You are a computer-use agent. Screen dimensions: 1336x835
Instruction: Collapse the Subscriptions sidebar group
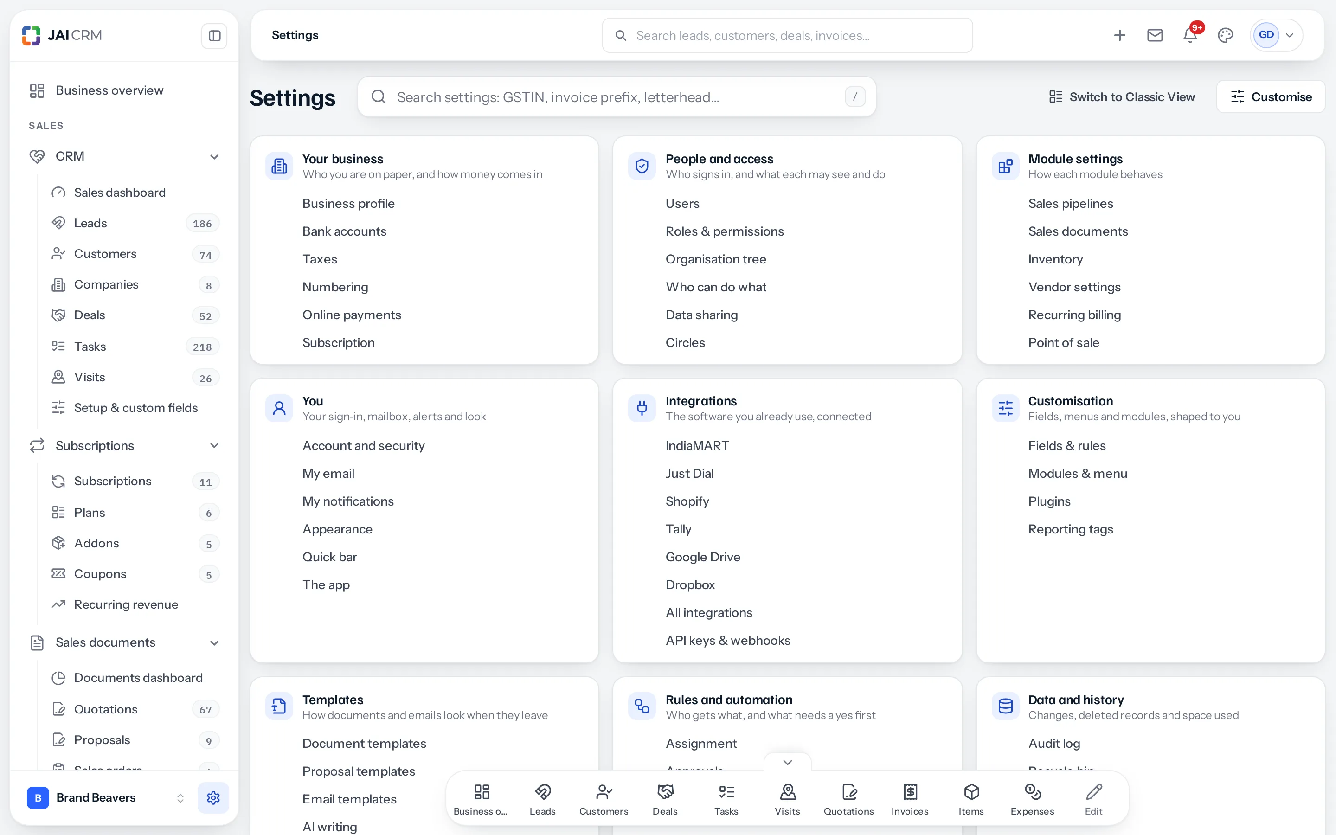tap(214, 446)
